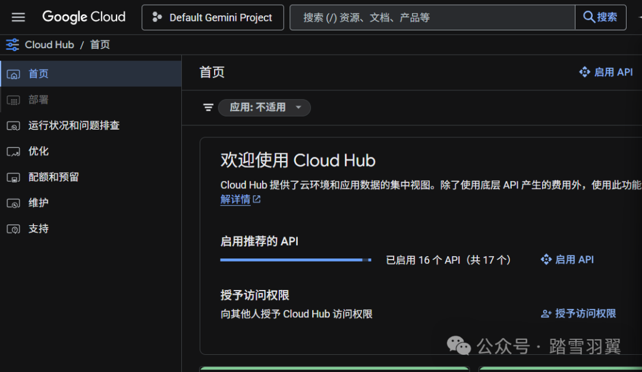Click the 部署 sidebar icon
Screen dimensions: 642x372
(x=14, y=100)
